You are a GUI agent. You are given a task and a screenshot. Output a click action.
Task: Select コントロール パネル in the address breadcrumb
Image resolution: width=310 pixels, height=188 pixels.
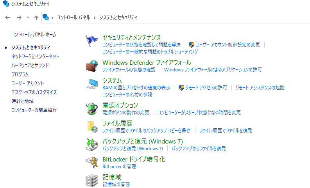click(x=73, y=18)
